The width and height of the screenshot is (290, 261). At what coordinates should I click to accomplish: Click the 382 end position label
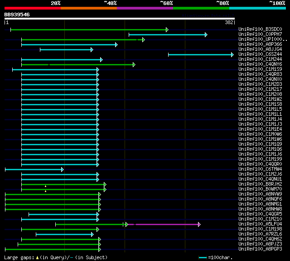pyautogui.click(x=229, y=22)
